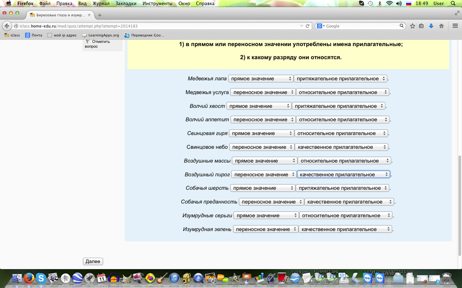Open the Инструменты menu
This screenshot has height=288, width=462.
[x=157, y=3]
